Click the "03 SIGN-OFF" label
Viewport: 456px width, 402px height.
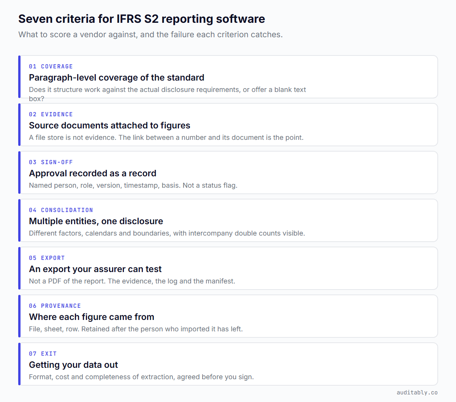click(x=51, y=162)
